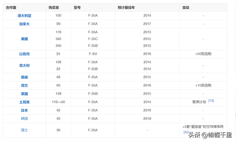
Task: Select Japan's quantity 42
Action: coord(58,110)
